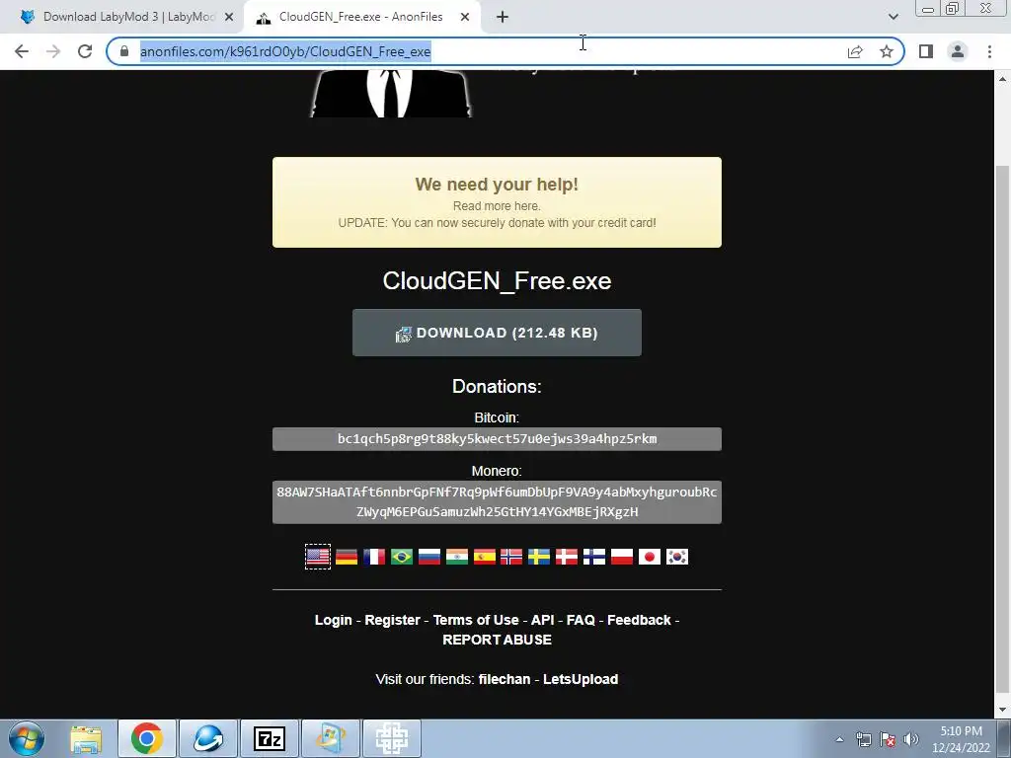This screenshot has width=1011, height=758.
Task: Open the Terms of Use link
Action: pos(476,620)
